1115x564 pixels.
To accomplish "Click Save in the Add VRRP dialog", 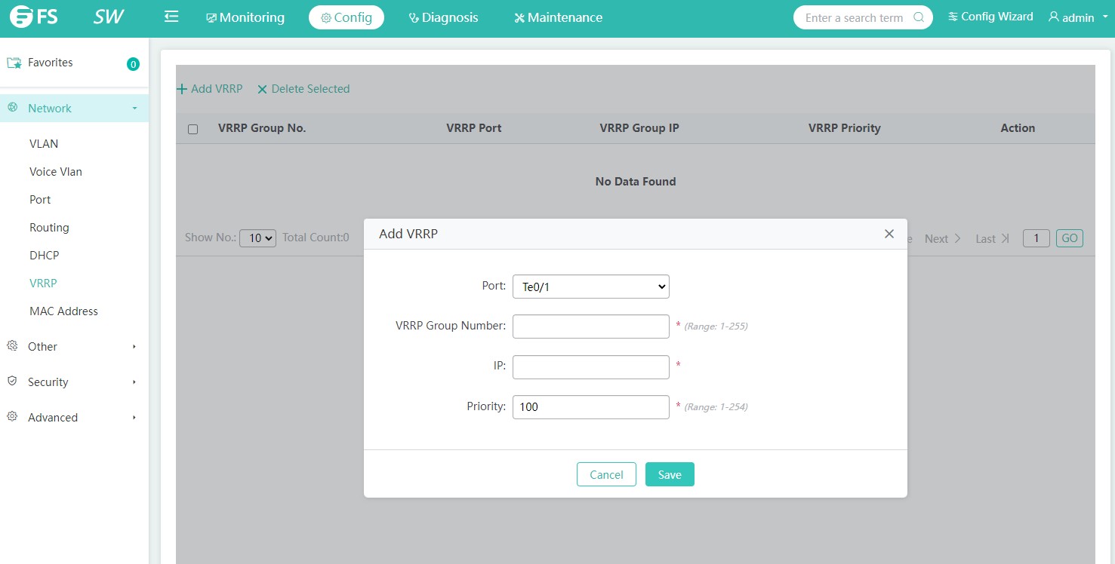I will 670,474.
